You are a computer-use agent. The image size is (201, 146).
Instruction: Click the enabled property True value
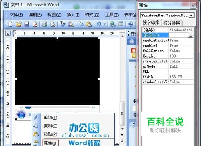pyautogui.click(x=181, y=45)
